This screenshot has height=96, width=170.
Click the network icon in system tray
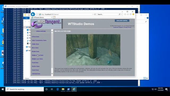click(x=153, y=89)
